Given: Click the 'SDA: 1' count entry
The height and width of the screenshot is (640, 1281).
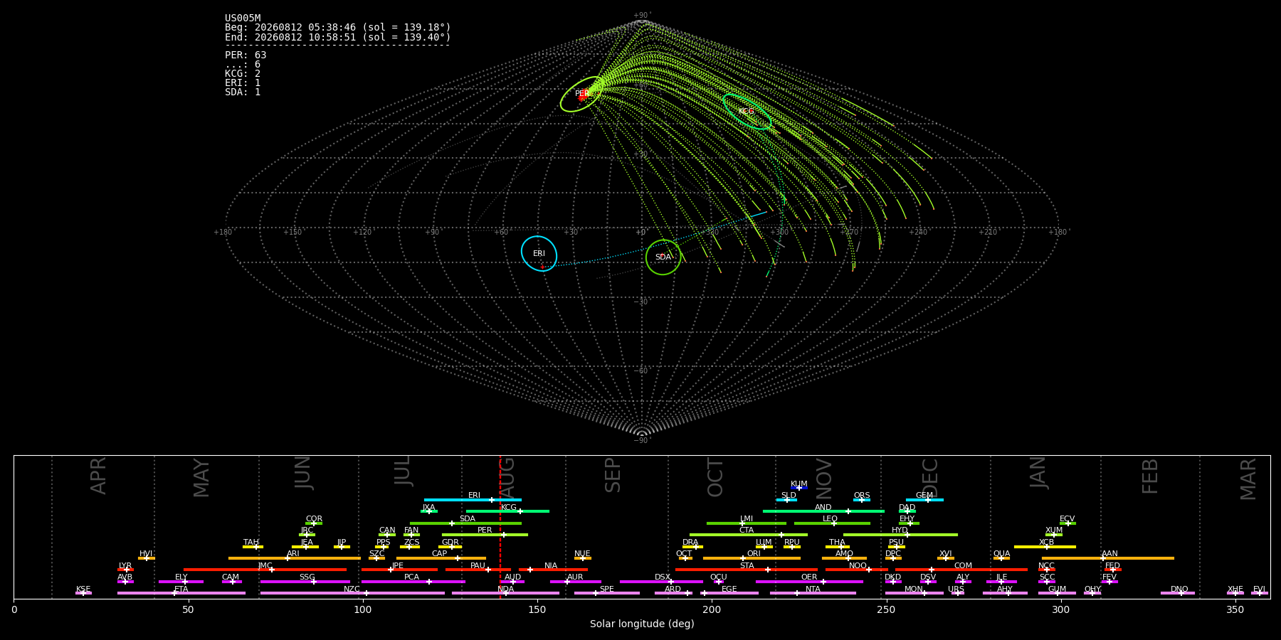Looking at the screenshot, I should (243, 92).
